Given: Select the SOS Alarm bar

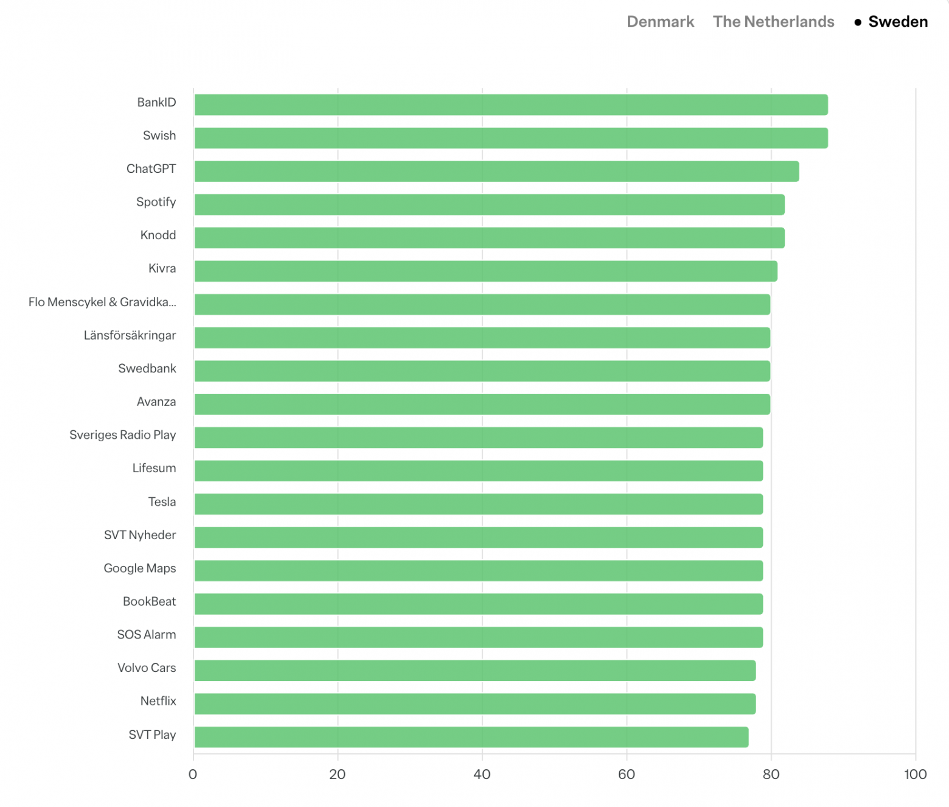Looking at the screenshot, I should pyautogui.click(x=478, y=637).
